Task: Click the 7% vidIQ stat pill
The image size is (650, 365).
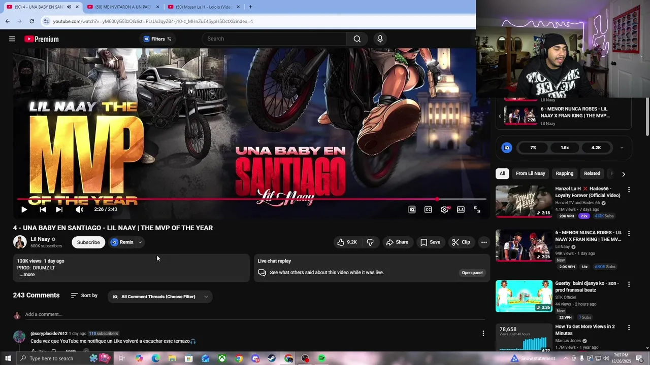Action: coord(533,148)
